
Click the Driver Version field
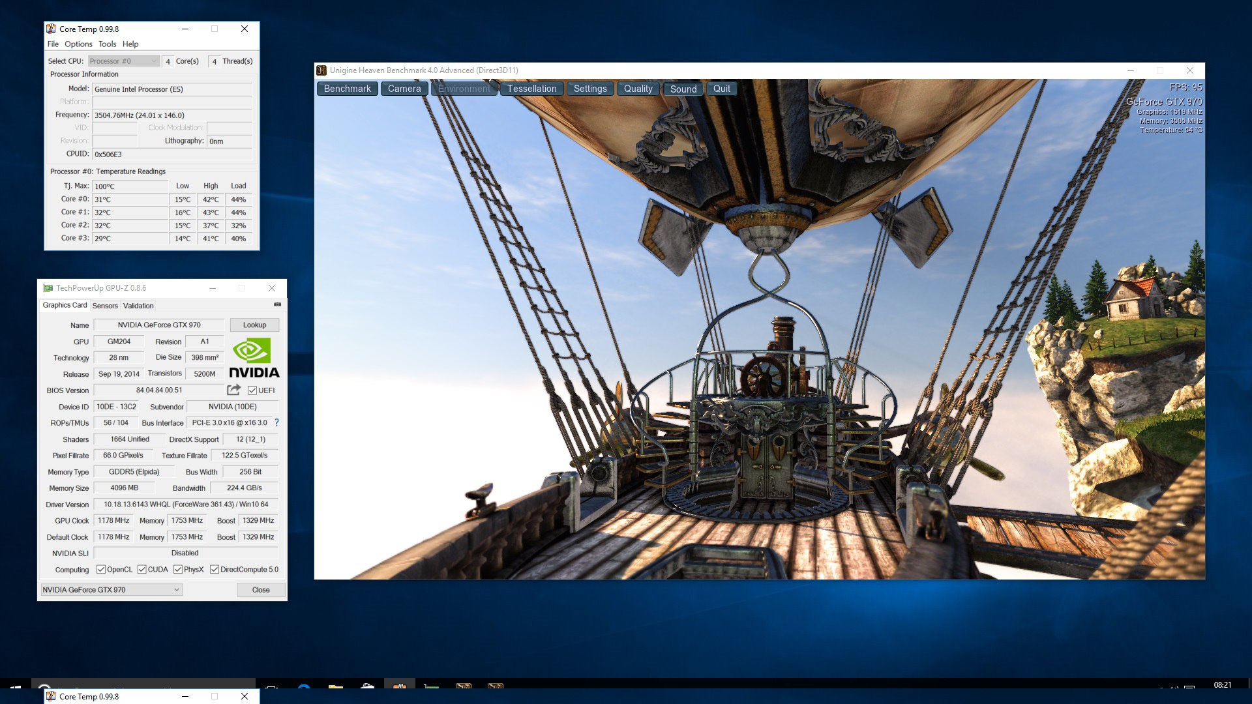186,505
